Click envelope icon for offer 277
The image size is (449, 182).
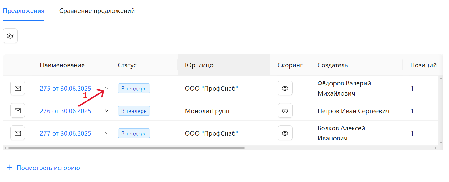[18, 133]
